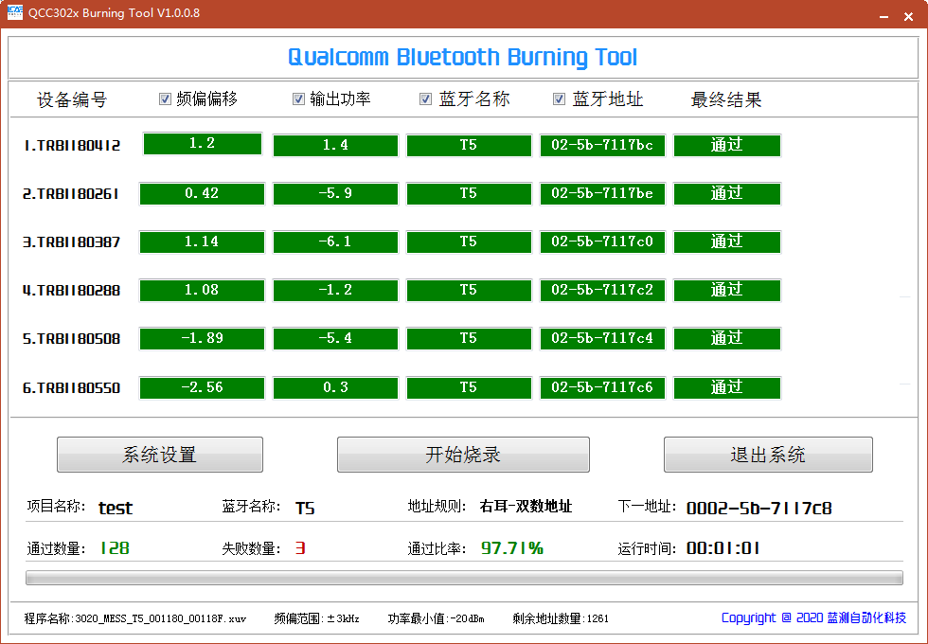Select device label 1.TRBII80412

72,145
